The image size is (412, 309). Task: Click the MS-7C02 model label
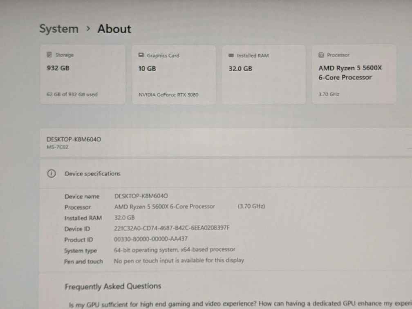tap(57, 147)
